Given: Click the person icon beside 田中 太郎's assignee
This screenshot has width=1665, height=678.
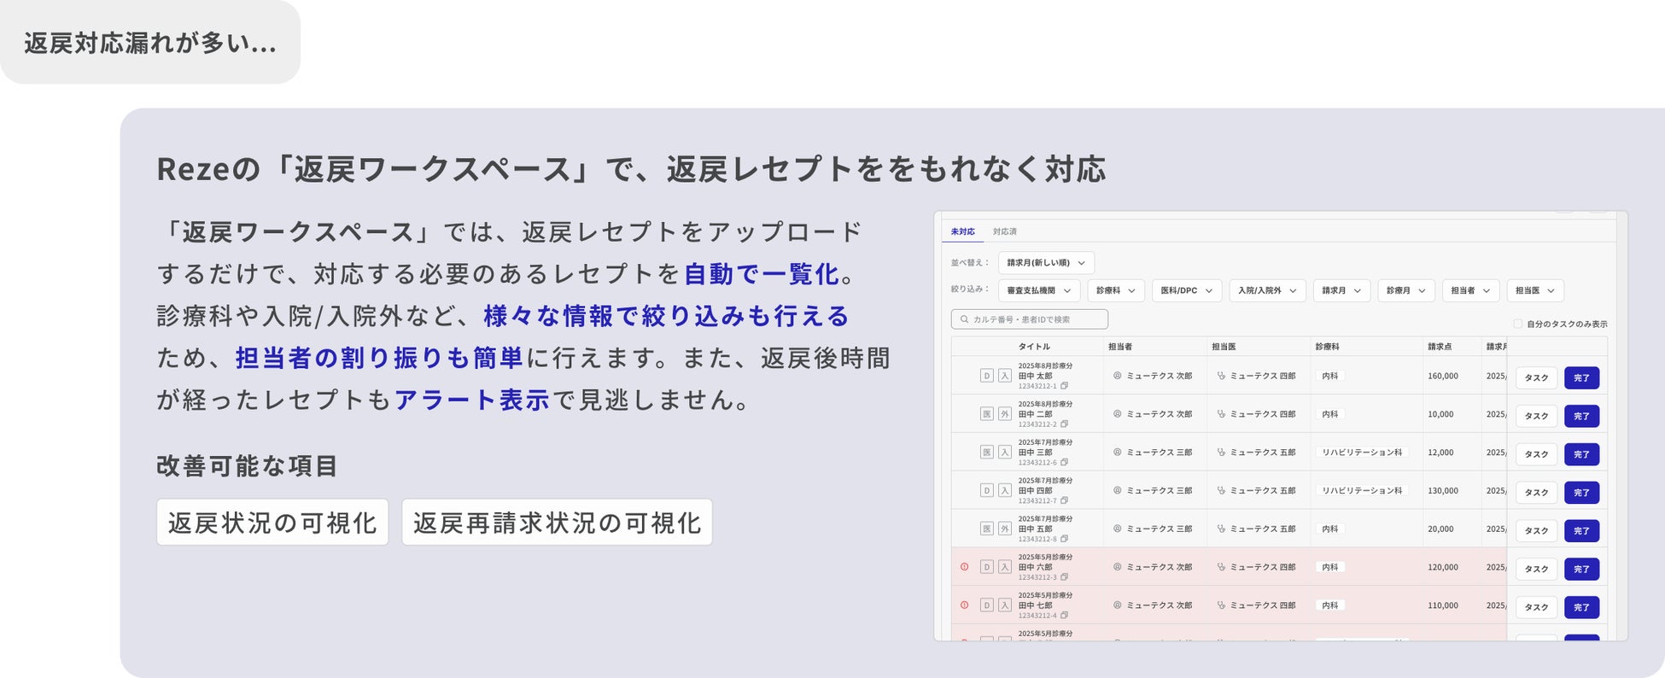Looking at the screenshot, I should [1117, 376].
